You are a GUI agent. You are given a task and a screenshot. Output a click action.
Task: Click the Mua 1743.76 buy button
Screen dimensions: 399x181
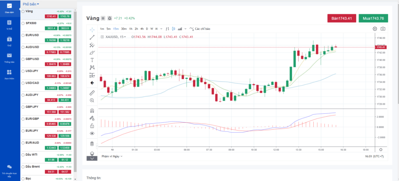[373, 19]
